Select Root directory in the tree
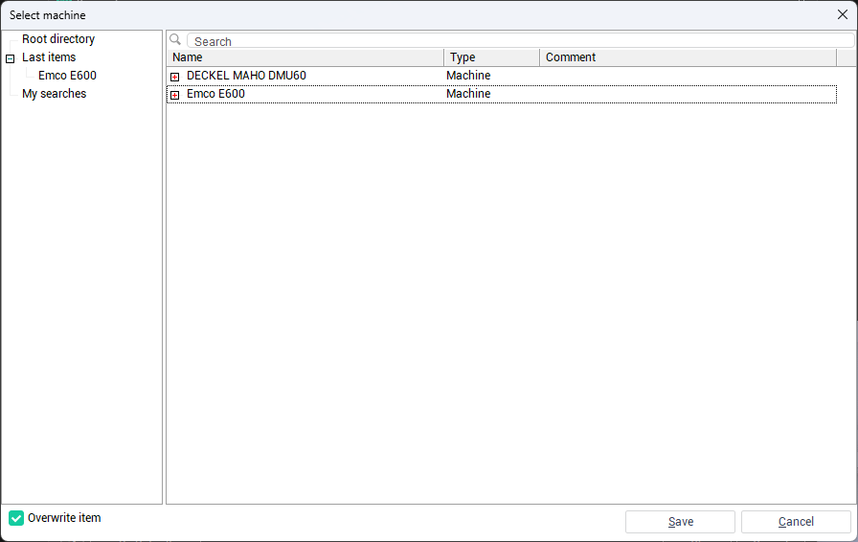This screenshot has width=858, height=542. [x=58, y=39]
